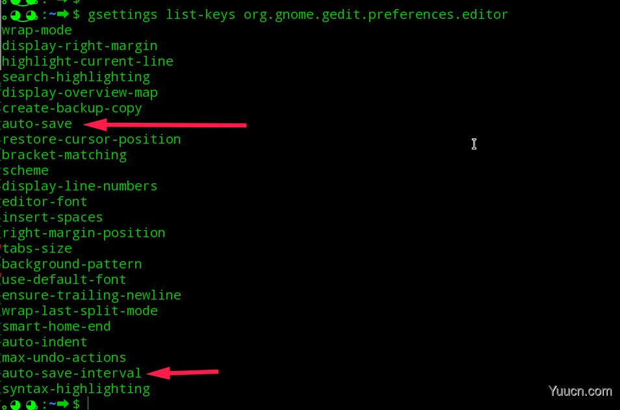Click the editor-font key line

(45, 201)
